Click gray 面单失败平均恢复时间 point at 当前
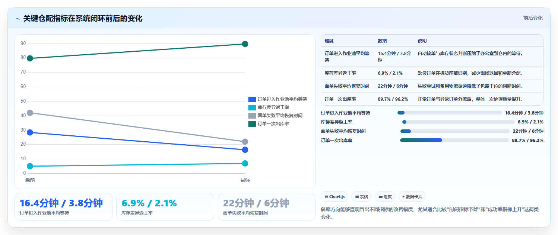 [x=30, y=113]
